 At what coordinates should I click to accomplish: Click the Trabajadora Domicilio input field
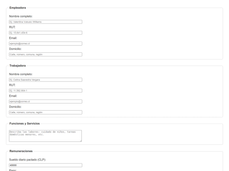point(45,112)
